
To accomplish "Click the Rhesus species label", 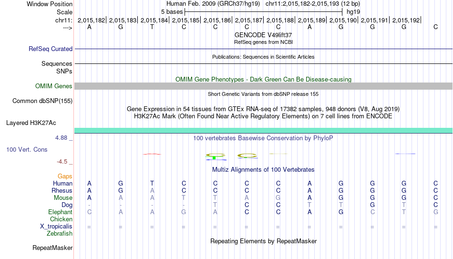I will tap(62, 190).
